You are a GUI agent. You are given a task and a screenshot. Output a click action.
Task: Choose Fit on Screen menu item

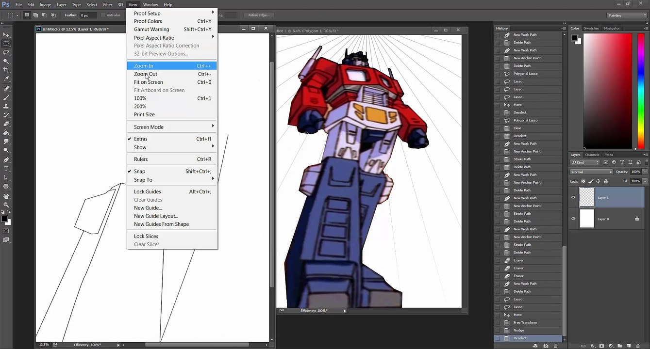point(172,82)
